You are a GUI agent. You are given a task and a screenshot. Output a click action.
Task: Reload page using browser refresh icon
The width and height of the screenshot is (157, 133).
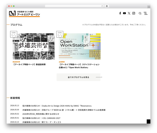tap(102, 6)
